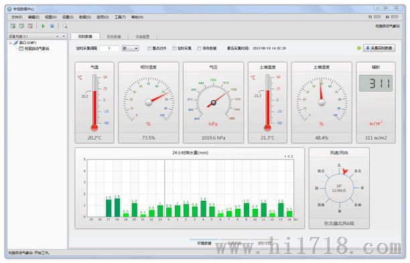Viewport: 410px width, 263px height.
Task: Click the green status indicator beside collect button
Action: point(359,48)
